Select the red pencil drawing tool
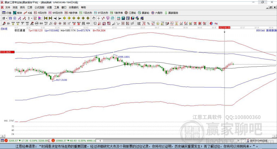 pos(4,24)
